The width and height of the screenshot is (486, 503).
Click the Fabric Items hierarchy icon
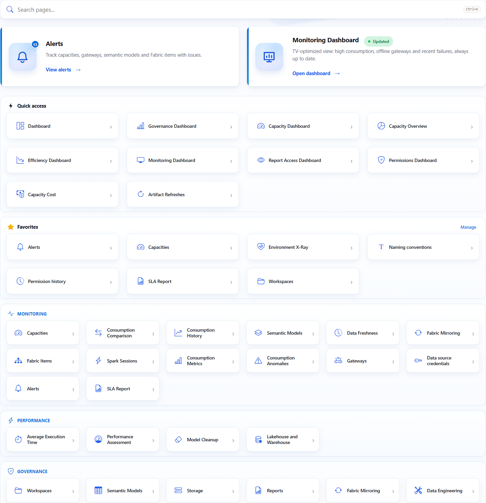pyautogui.click(x=18, y=360)
